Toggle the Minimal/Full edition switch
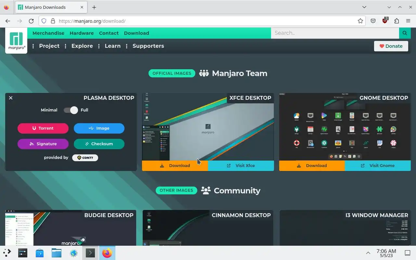This screenshot has height=260, width=416. (x=71, y=110)
